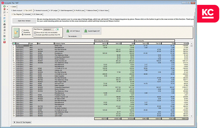Click the INV781 reference cell
Image resolution: width=220 pixels, height=128 pixels.
click(x=46, y=49)
